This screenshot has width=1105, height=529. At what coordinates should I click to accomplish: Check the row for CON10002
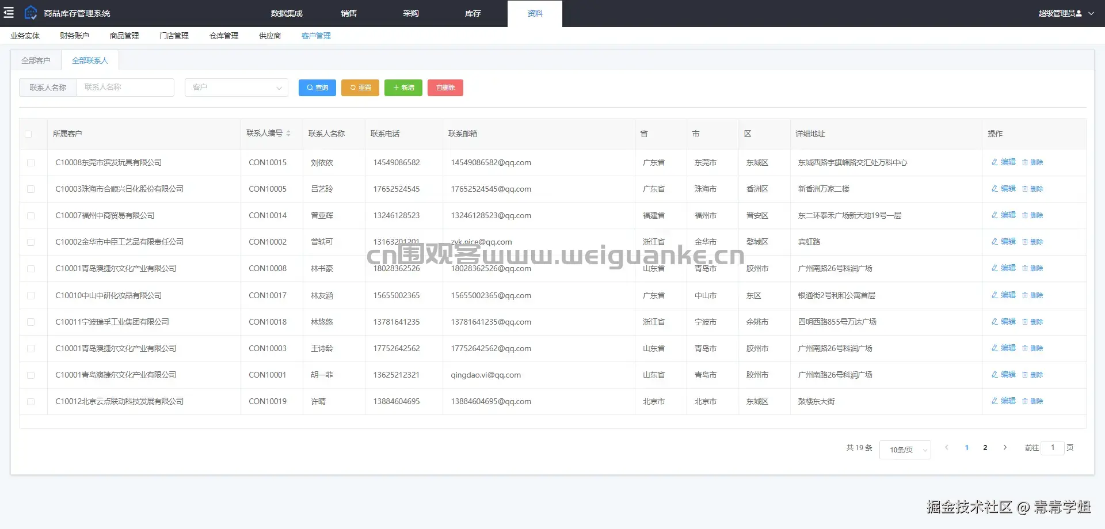tap(31, 242)
